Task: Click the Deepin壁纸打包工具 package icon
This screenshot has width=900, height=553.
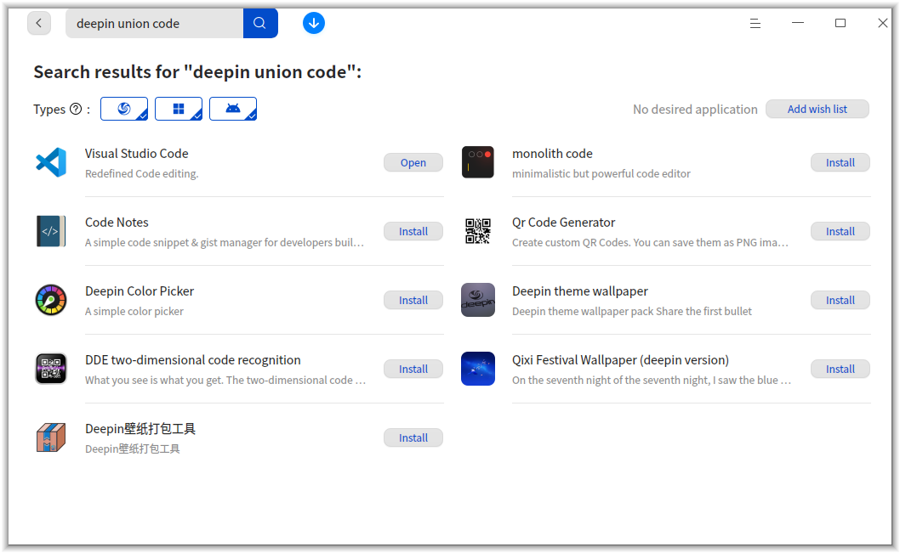Action: 51,437
